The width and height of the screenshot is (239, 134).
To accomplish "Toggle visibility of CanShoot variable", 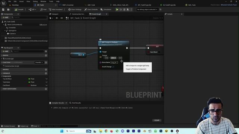I will point(46,85).
